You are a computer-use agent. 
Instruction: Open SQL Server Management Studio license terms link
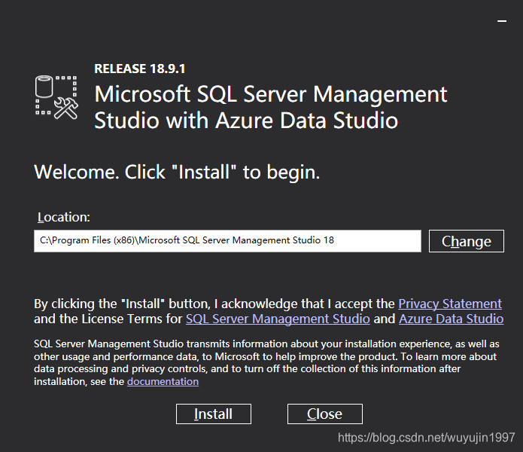(278, 319)
